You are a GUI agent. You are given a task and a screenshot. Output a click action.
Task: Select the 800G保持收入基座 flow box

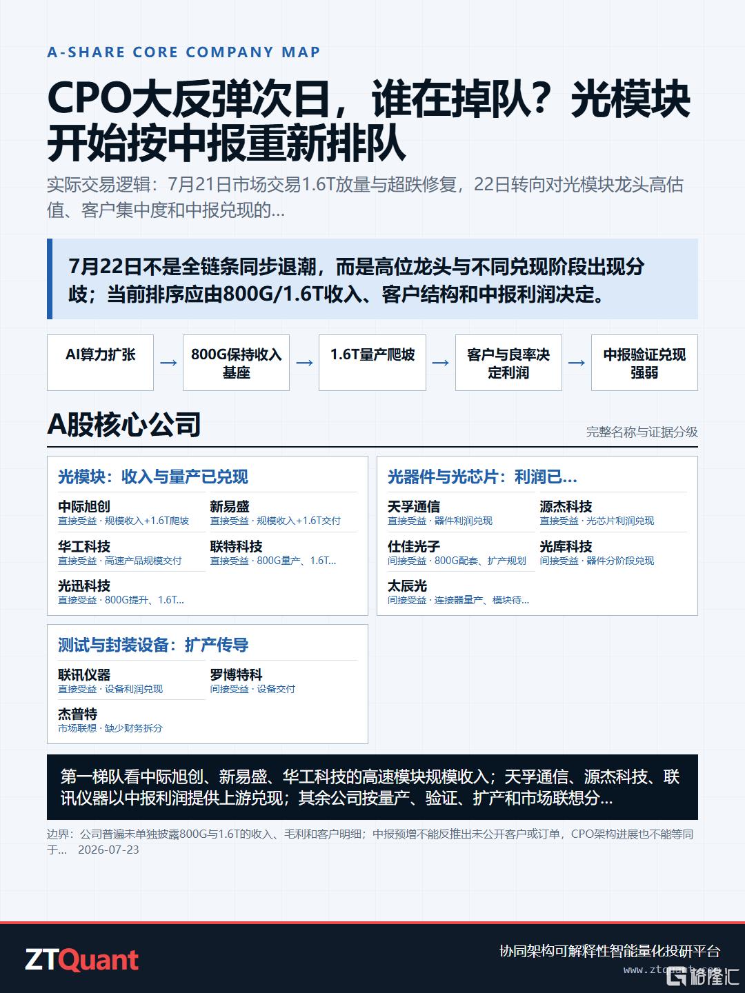click(x=236, y=363)
